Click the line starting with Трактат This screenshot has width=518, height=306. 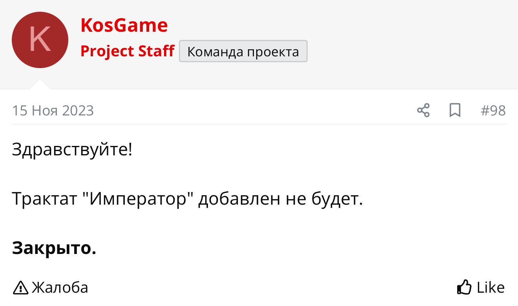tap(188, 200)
